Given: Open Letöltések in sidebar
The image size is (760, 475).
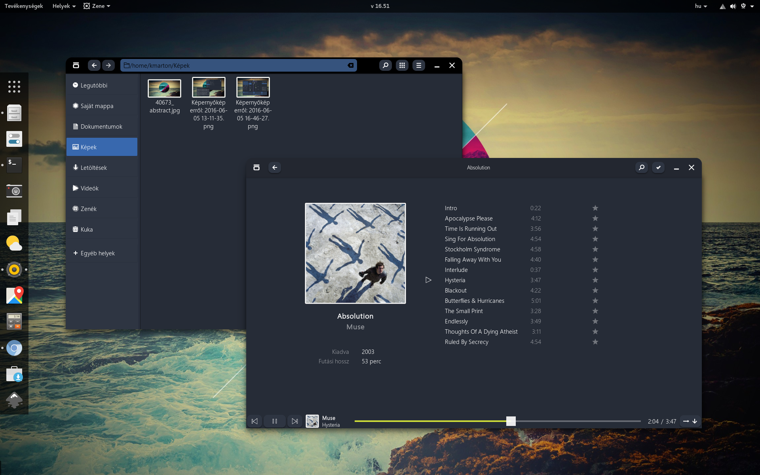Looking at the screenshot, I should click(x=102, y=168).
